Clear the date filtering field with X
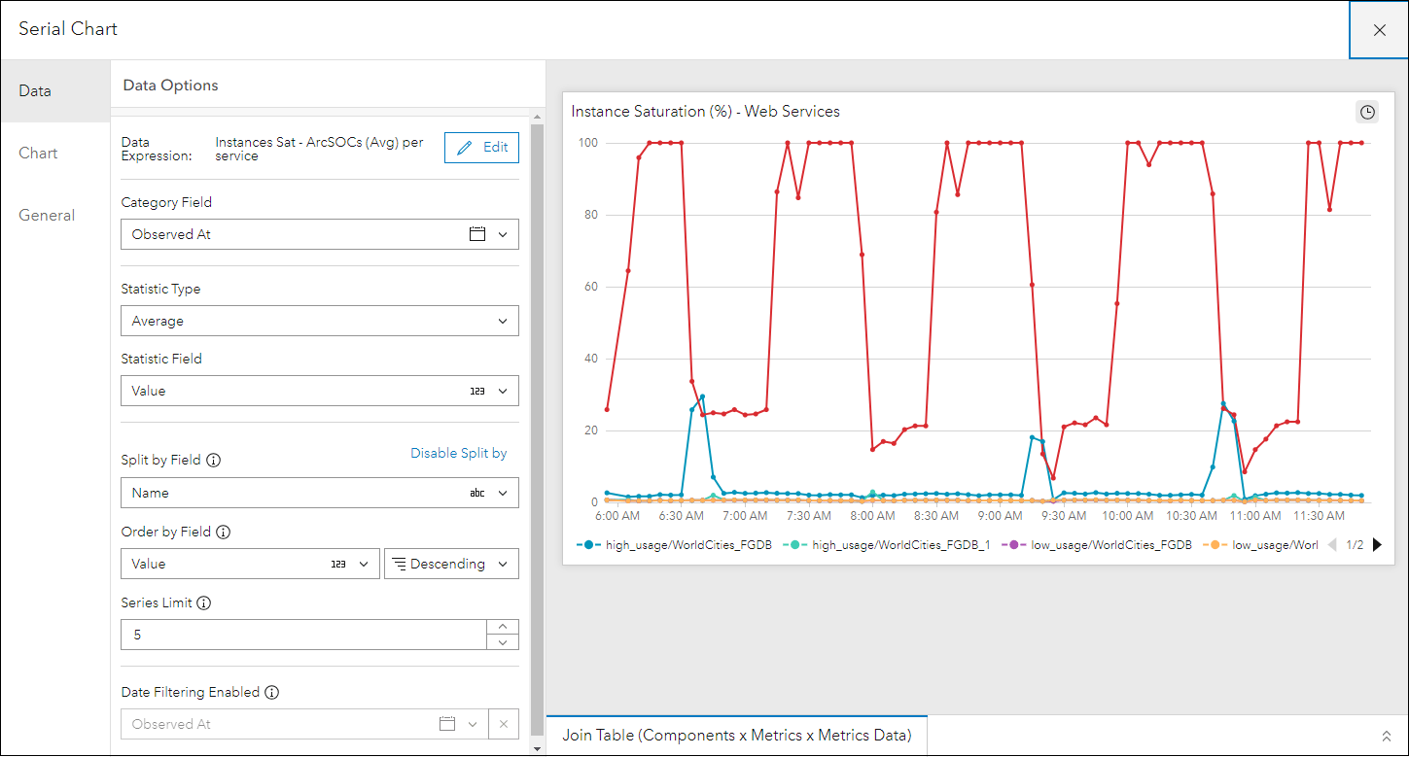 504,724
